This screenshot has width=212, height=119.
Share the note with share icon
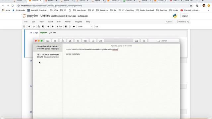[144, 41]
